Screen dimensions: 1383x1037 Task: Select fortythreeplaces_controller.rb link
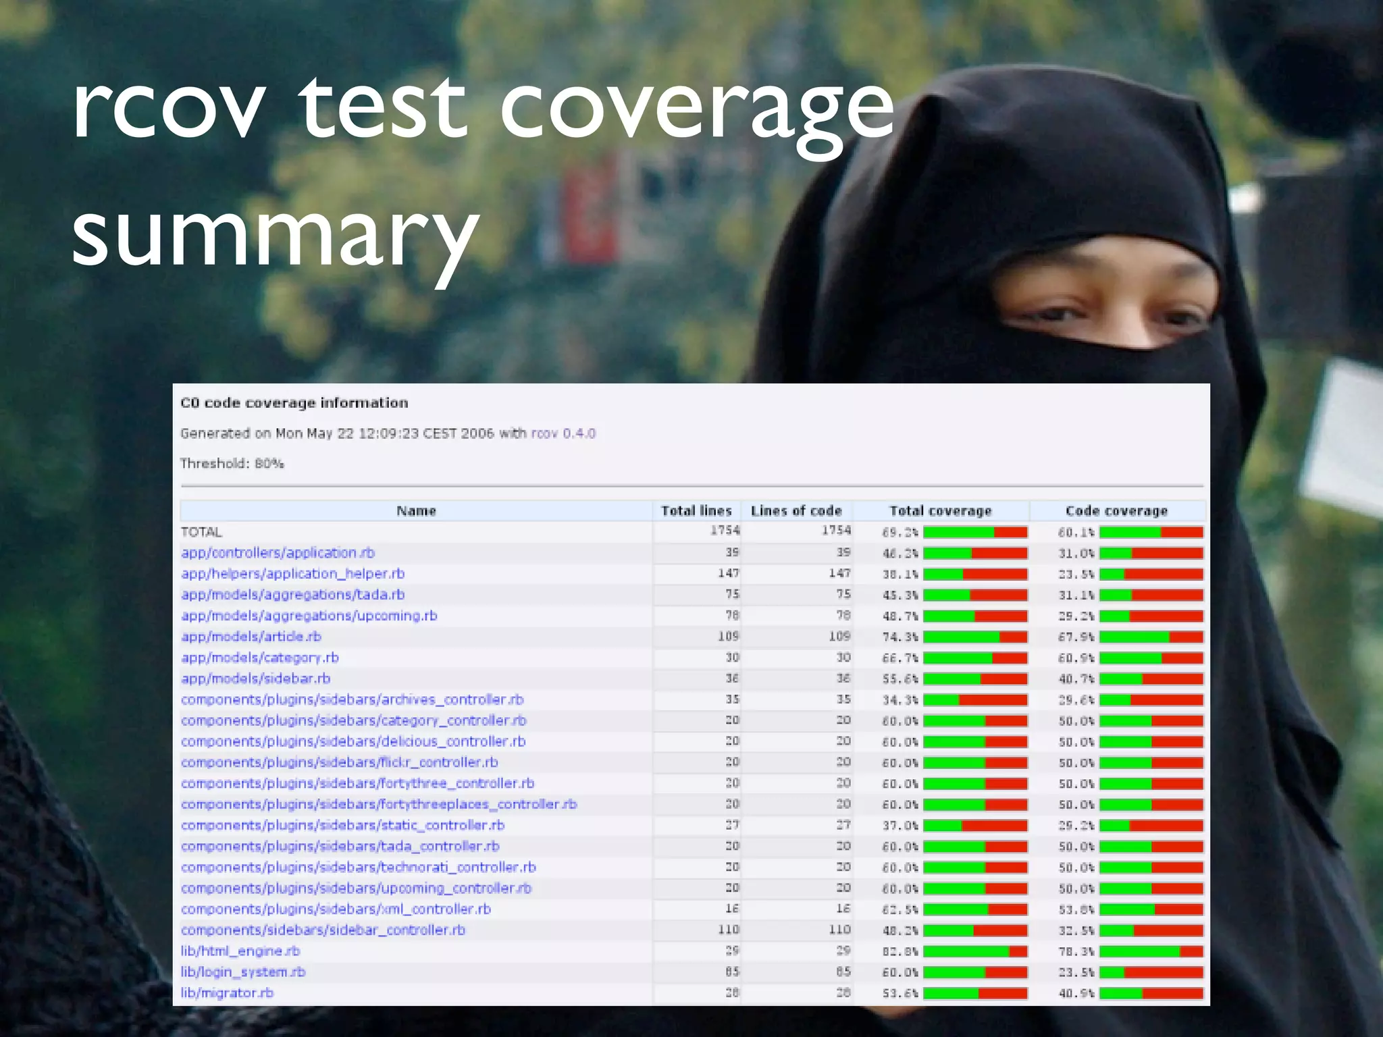pos(378,804)
